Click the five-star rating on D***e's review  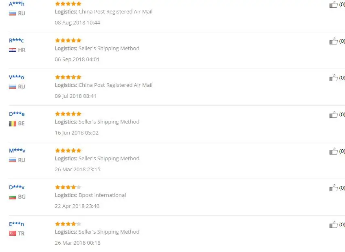pyautogui.click(x=68, y=114)
